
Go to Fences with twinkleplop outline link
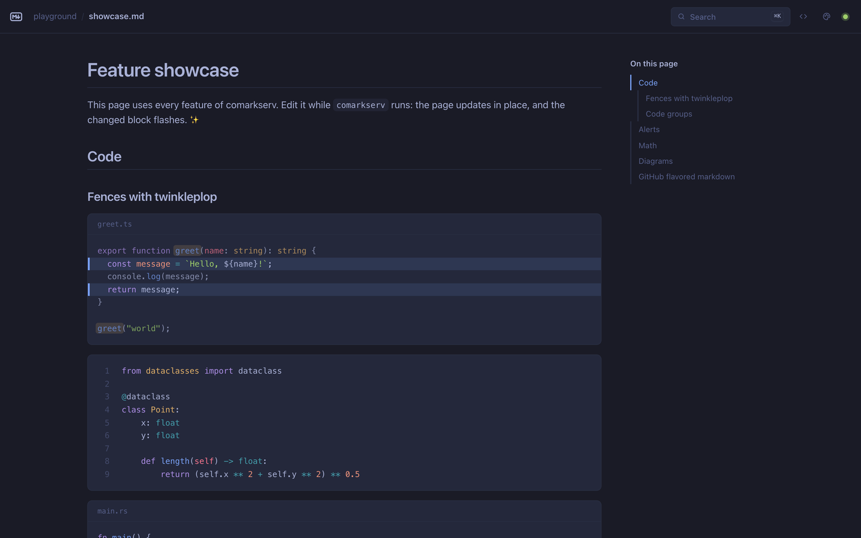[689, 98]
